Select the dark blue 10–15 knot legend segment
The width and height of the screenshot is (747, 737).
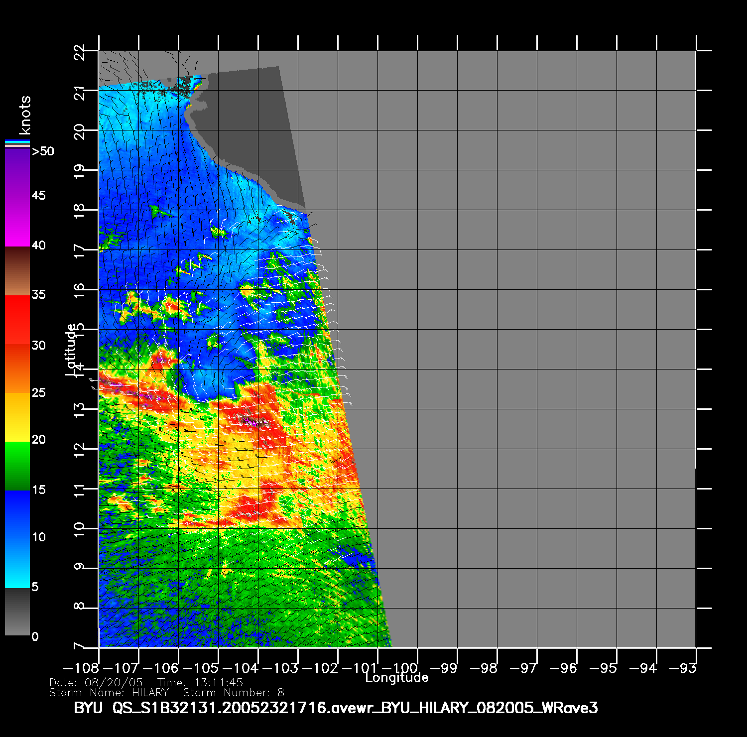17,513
